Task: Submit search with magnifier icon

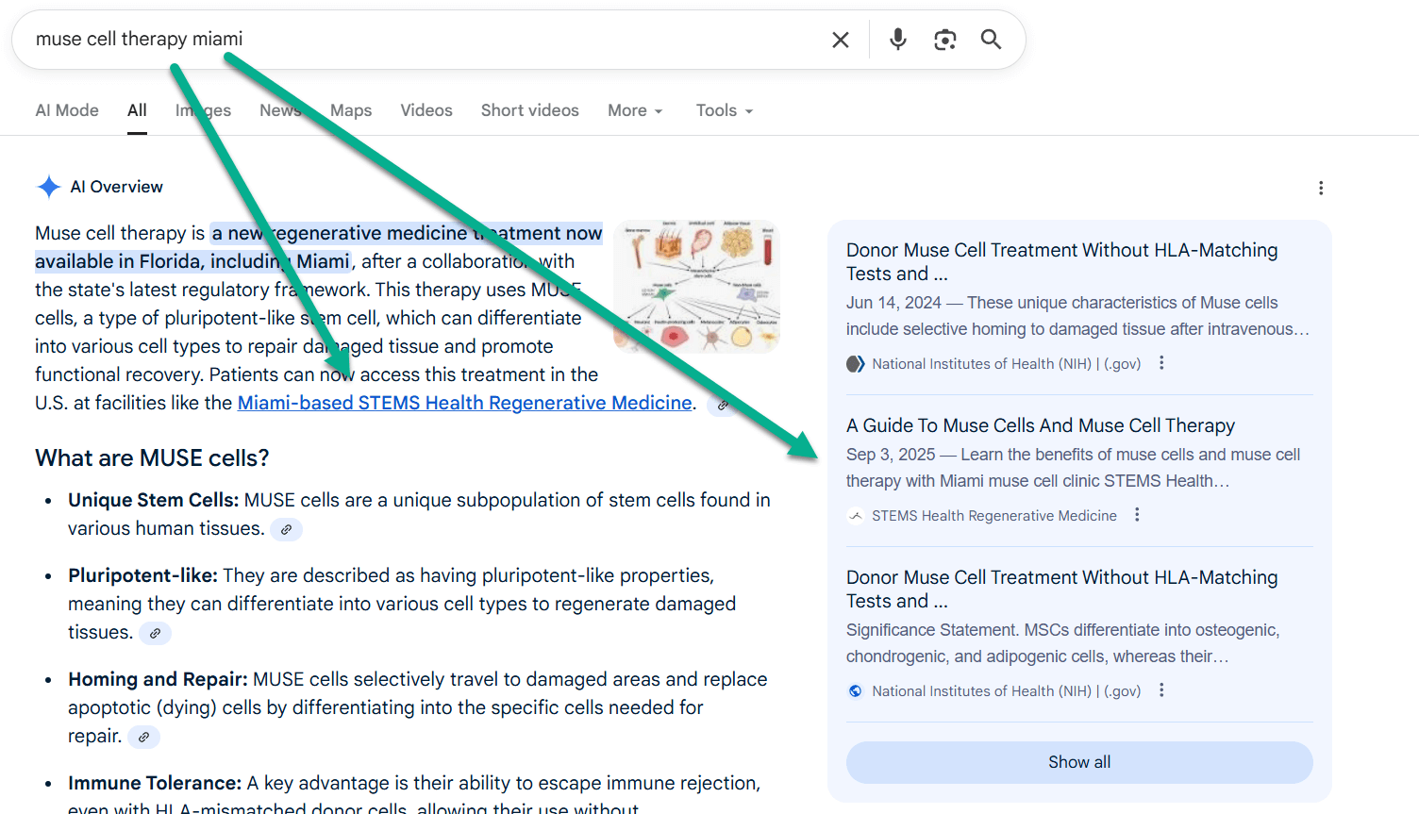Action: click(x=991, y=40)
